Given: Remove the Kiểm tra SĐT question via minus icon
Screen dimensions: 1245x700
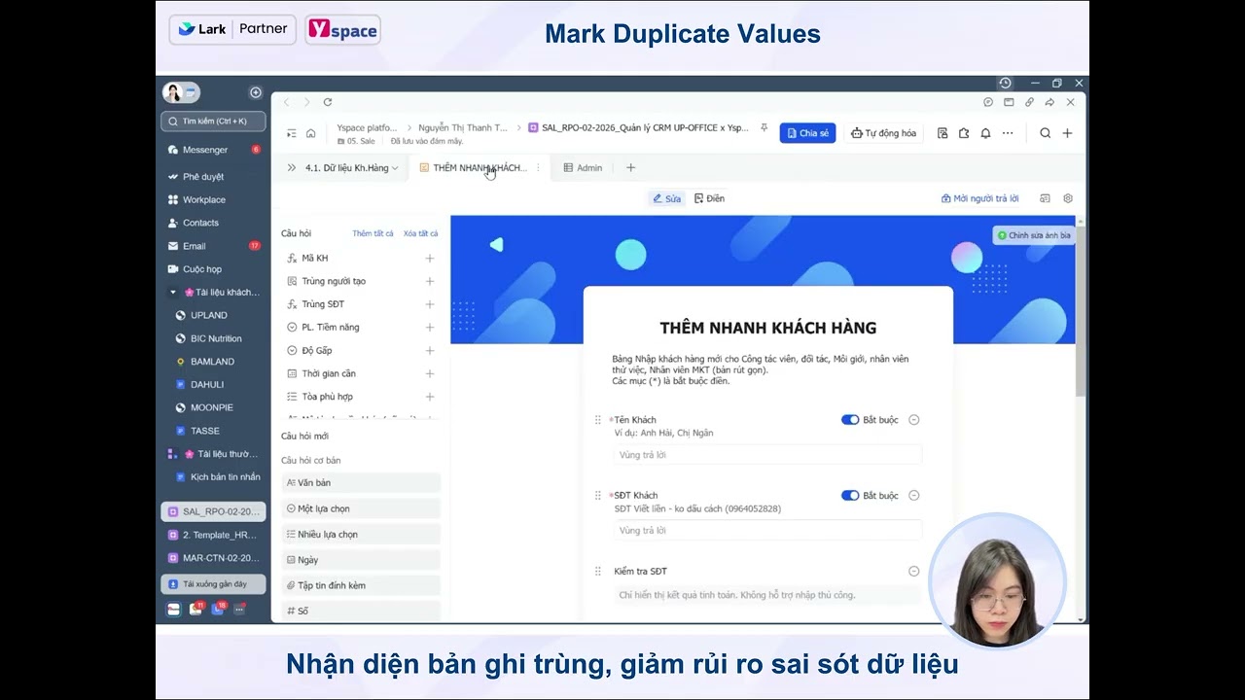Looking at the screenshot, I should (913, 572).
